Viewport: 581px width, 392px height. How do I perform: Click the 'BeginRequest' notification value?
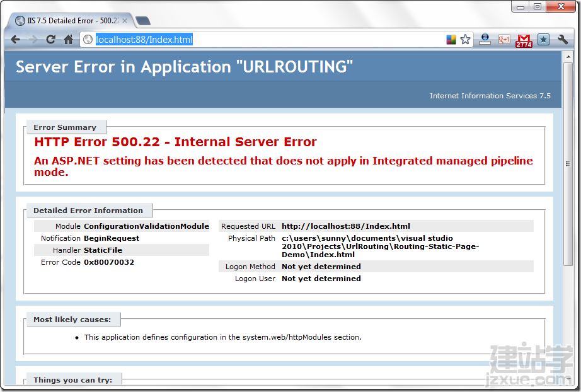[112, 238]
